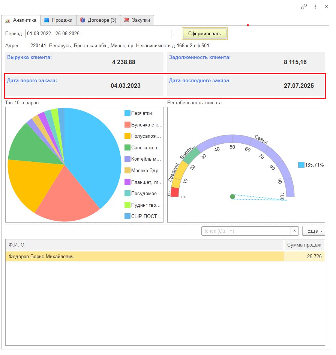This screenshot has width=336, height=355.
Task: Click into the Период date range field
Action: point(98,34)
